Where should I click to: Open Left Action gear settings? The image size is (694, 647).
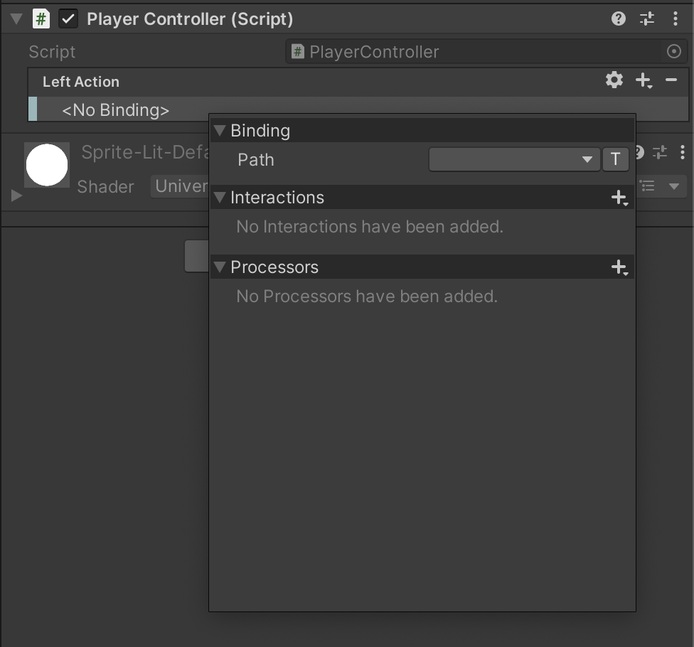point(614,80)
